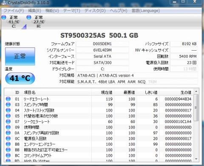Minimize the CrystalDiskInfo window

[x=175, y=2]
